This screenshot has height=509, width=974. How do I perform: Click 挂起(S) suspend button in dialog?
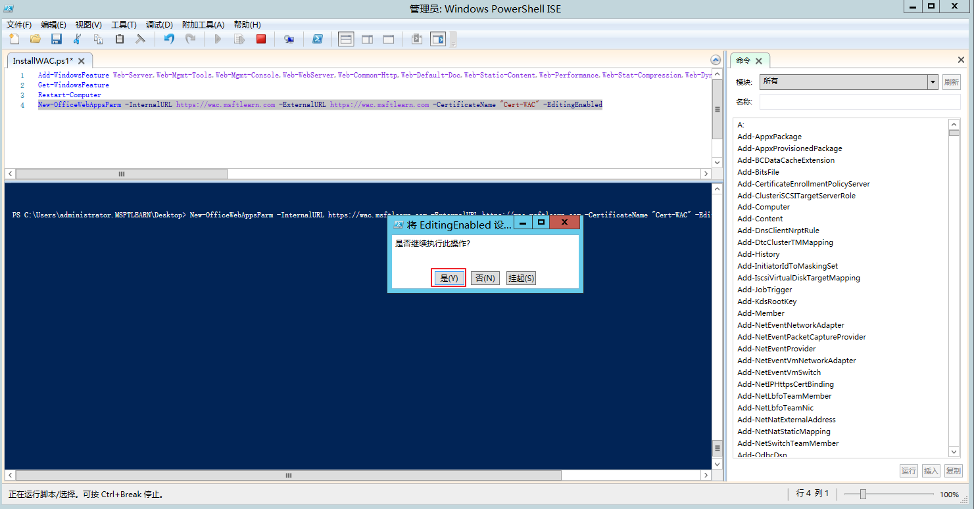click(x=521, y=278)
